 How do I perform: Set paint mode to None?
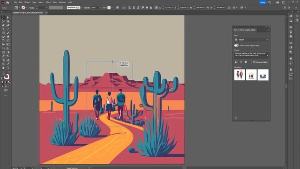pyautogui.click(x=8, y=82)
